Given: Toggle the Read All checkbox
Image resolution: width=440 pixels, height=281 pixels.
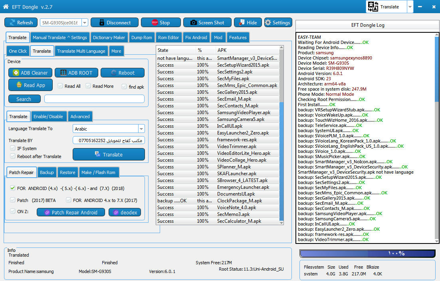Looking at the screenshot, I should pyautogui.click(x=60, y=86).
